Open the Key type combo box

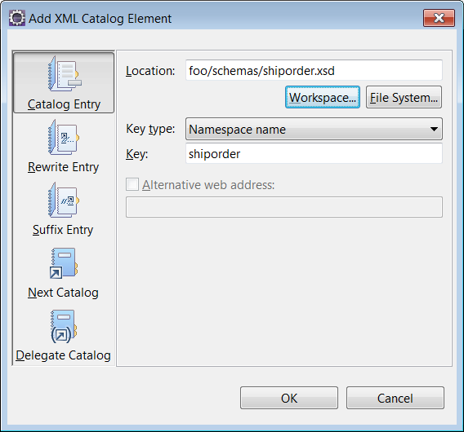point(314,129)
